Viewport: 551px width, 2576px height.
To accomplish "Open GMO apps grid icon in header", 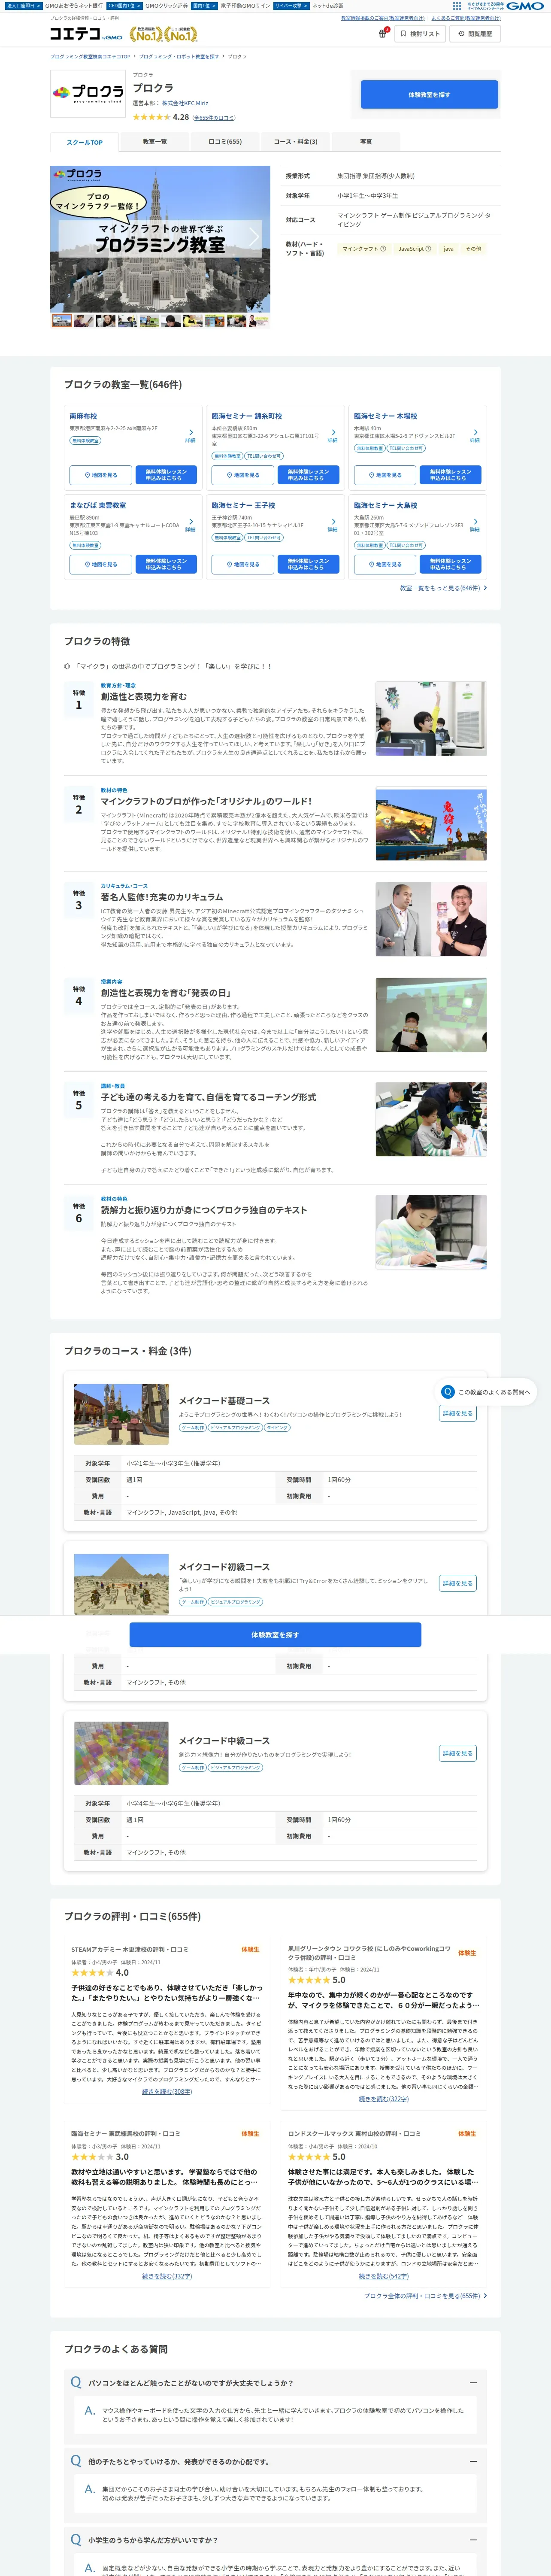I will tap(457, 6).
